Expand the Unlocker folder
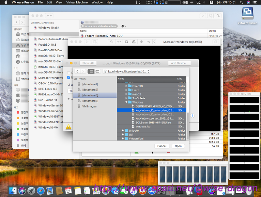Screen dimensions: 261x197 tap(123, 130)
